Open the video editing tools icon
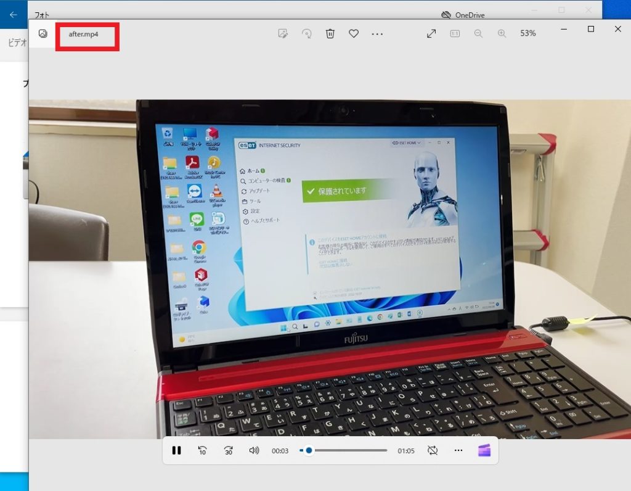 click(283, 33)
